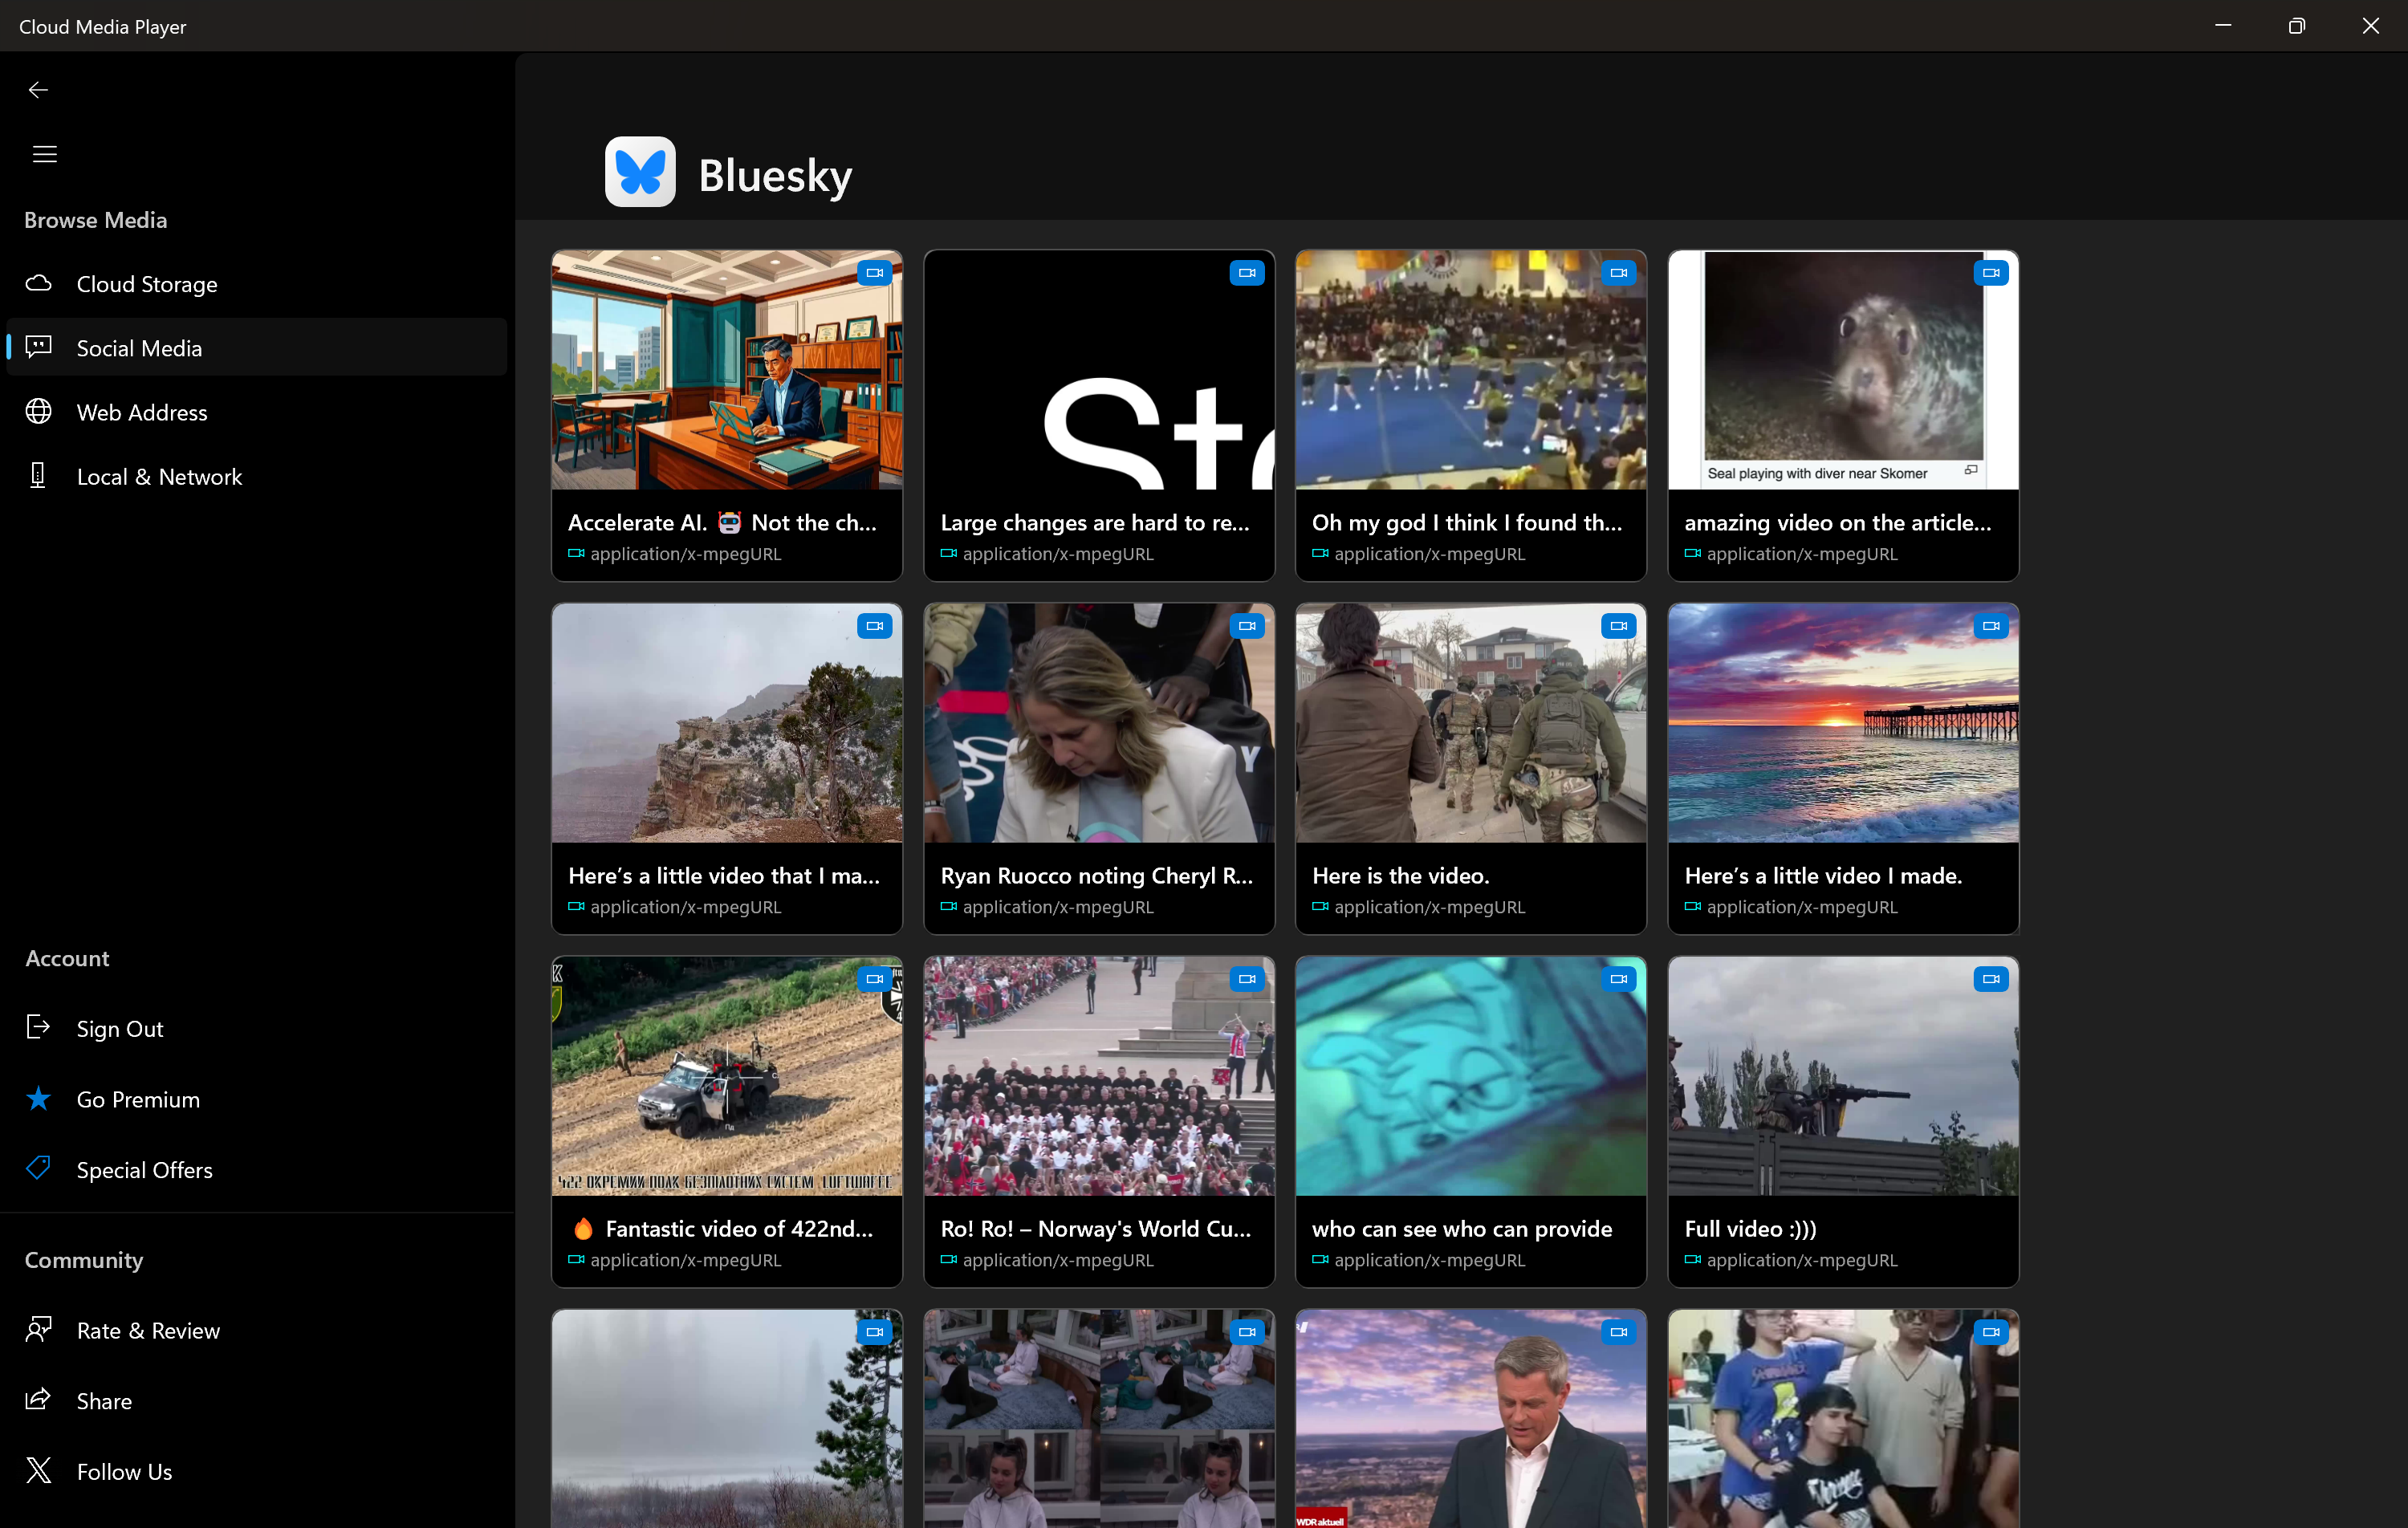The width and height of the screenshot is (2408, 1528).
Task: Click the Bluesky page heading
Action: click(x=775, y=175)
